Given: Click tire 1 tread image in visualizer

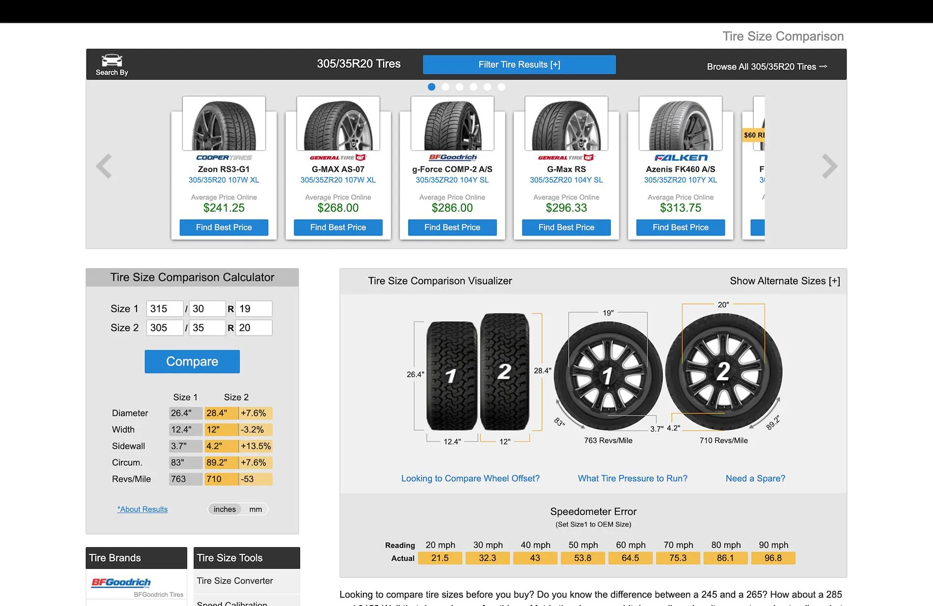Looking at the screenshot, I should click(x=452, y=376).
